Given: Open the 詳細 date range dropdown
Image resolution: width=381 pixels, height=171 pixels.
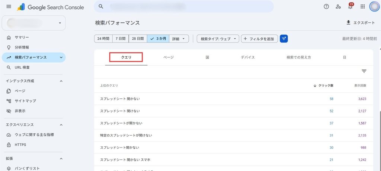Looking at the screenshot, I should [179, 38].
